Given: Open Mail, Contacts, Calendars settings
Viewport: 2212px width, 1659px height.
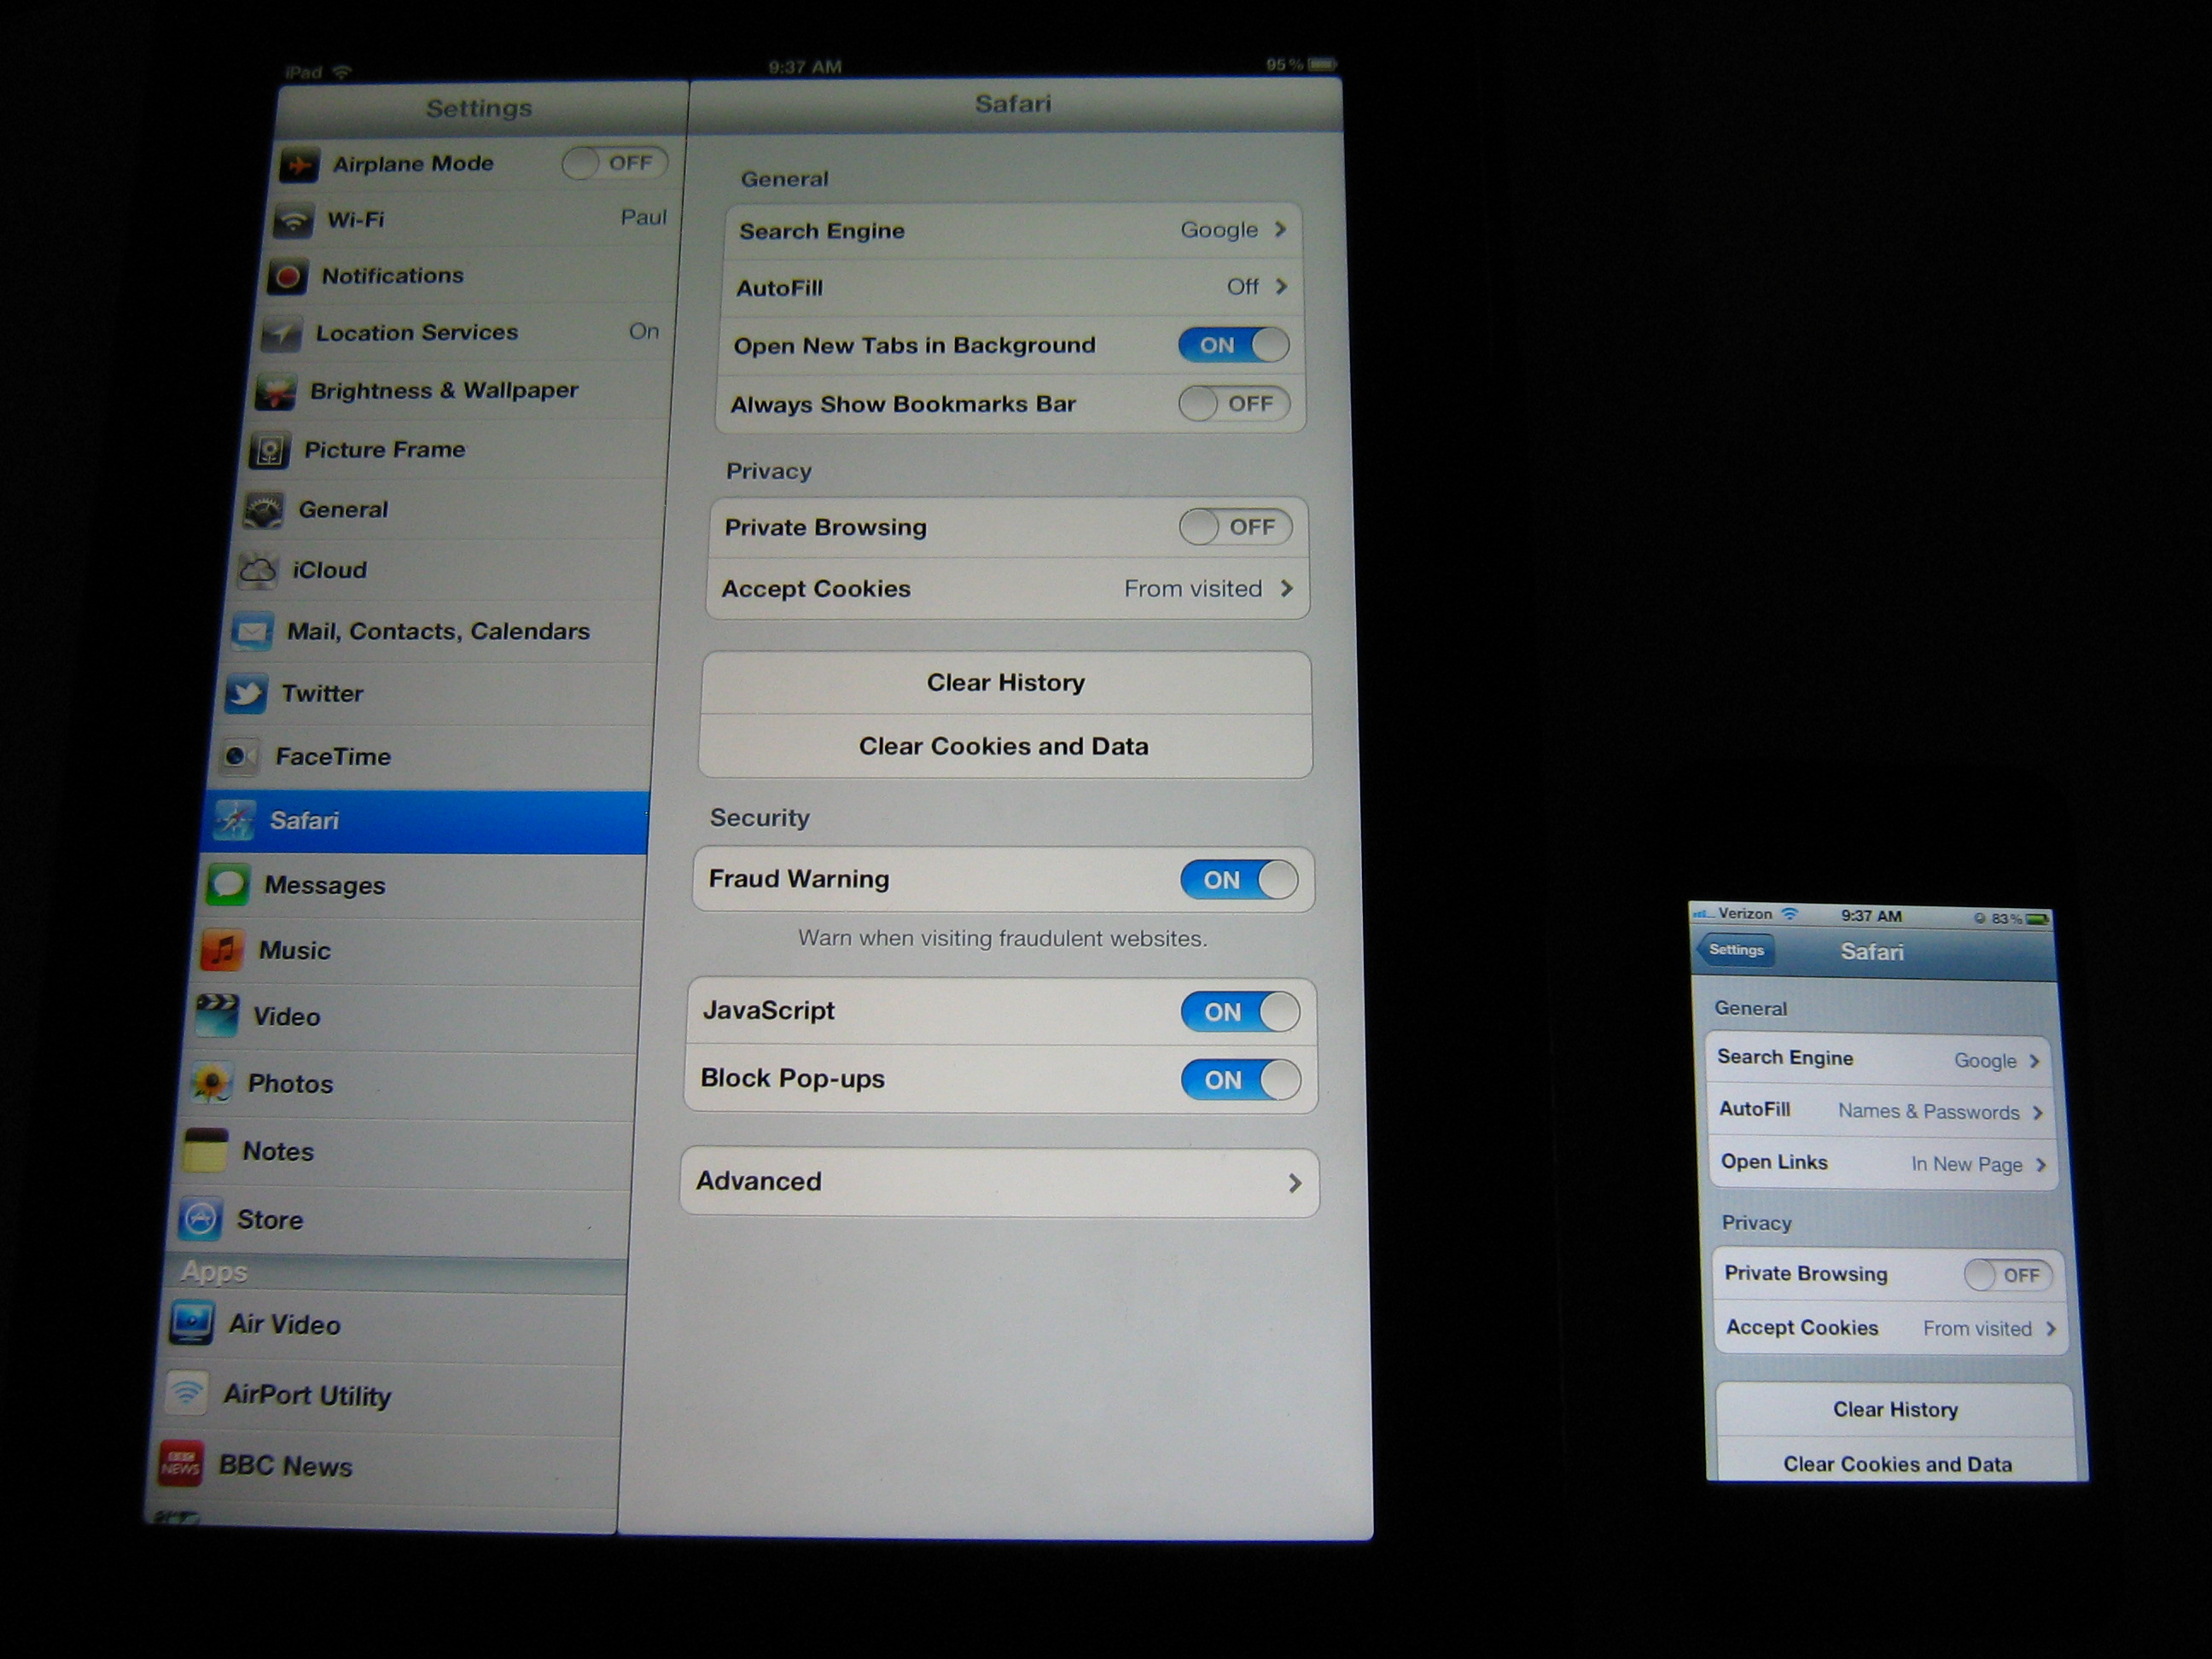Looking at the screenshot, I should [x=437, y=632].
